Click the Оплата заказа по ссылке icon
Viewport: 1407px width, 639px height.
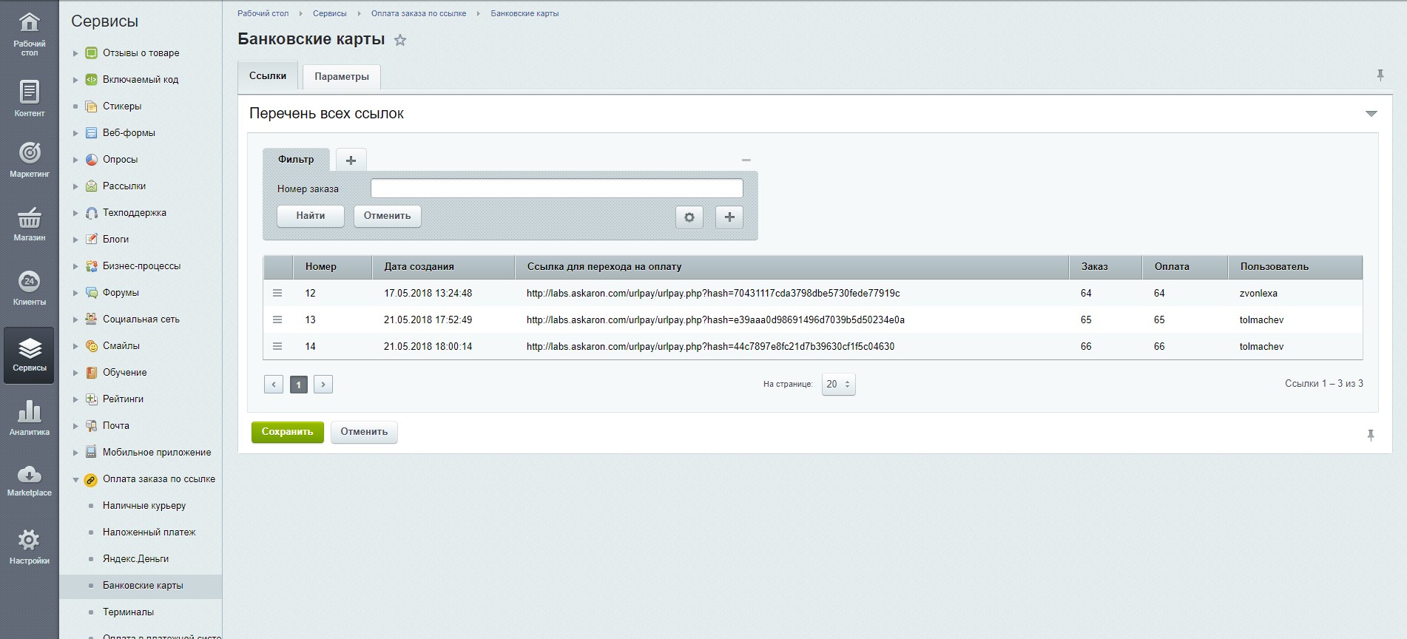point(91,479)
